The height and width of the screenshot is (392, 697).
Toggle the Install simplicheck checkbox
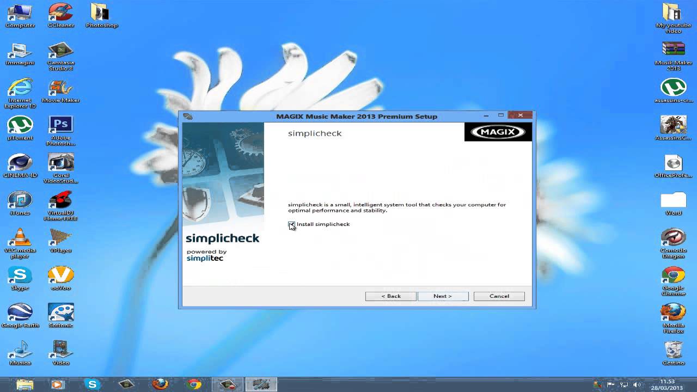[x=291, y=224]
